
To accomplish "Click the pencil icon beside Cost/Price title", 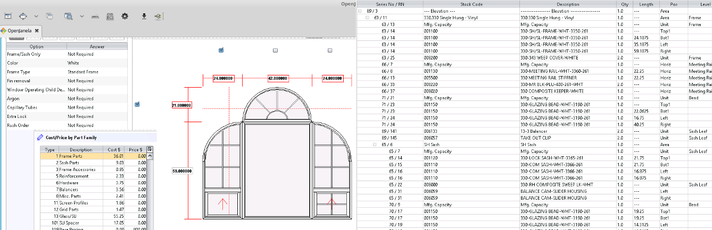I will (x=40, y=137).
